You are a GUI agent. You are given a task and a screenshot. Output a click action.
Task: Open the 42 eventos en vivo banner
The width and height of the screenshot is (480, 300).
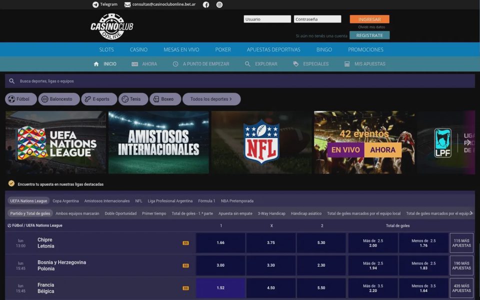(x=364, y=142)
